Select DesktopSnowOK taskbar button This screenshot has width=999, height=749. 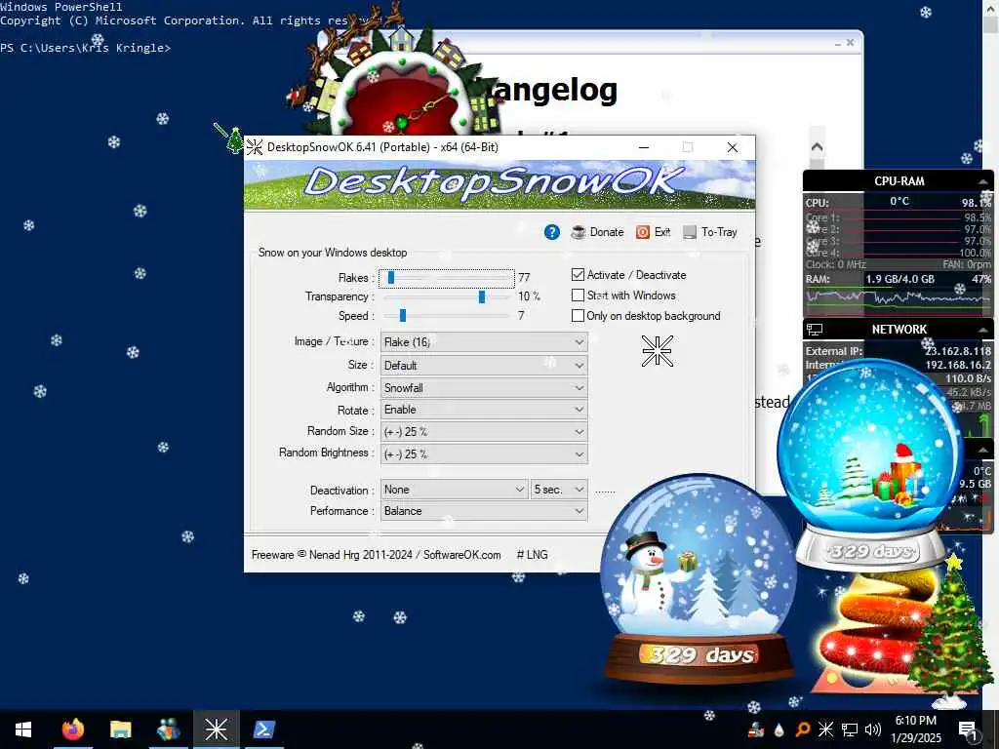point(216,729)
